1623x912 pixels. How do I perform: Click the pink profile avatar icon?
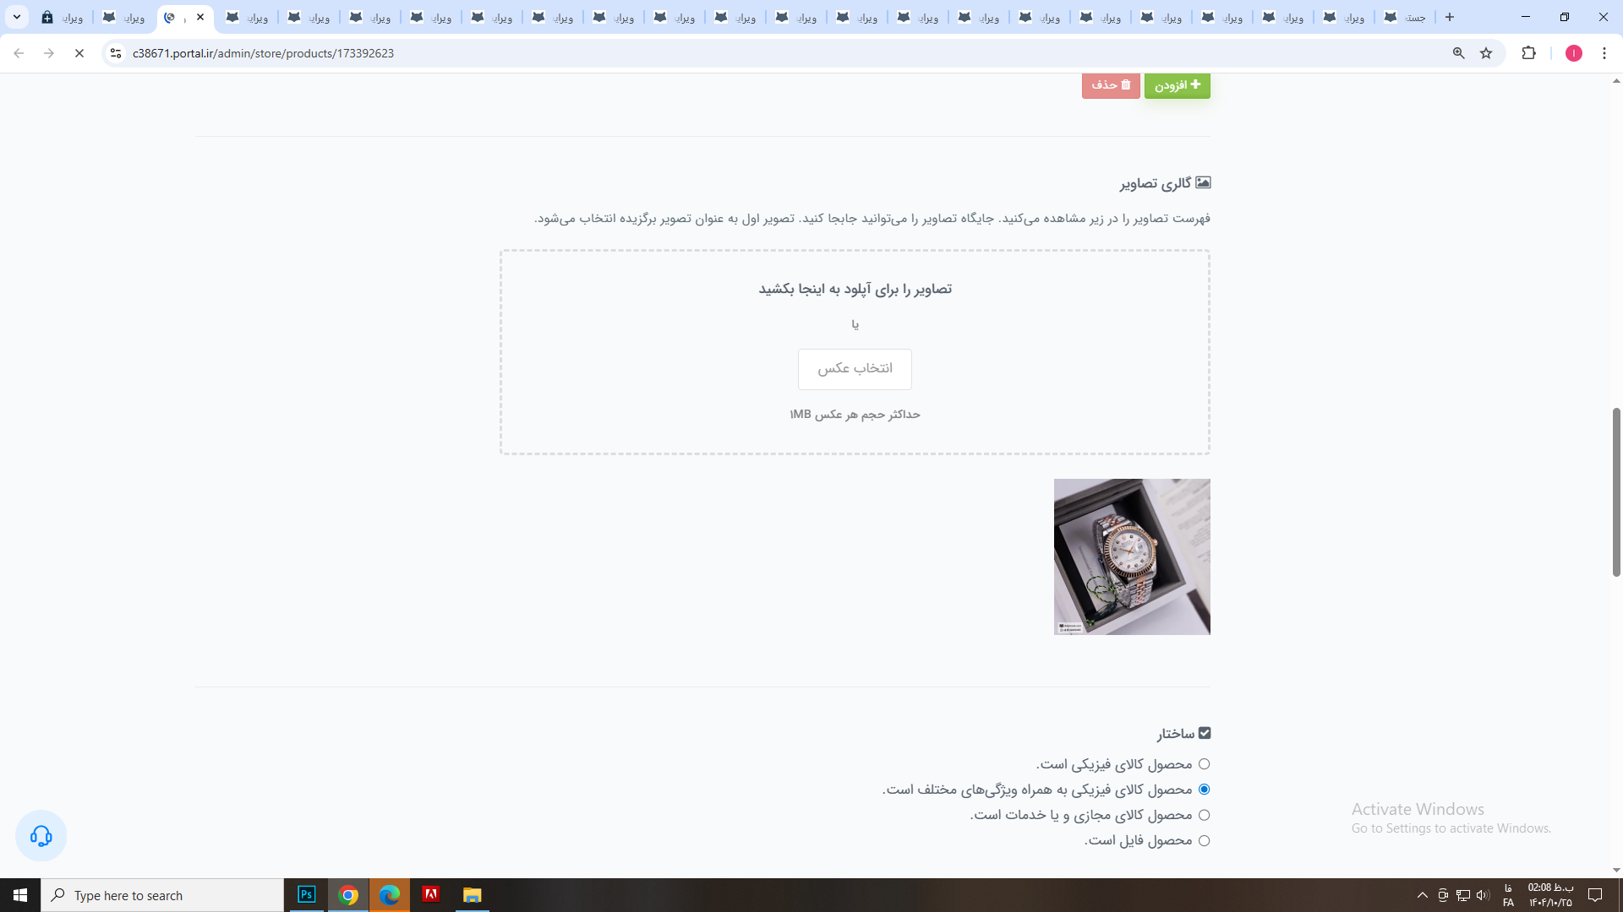tap(1573, 53)
